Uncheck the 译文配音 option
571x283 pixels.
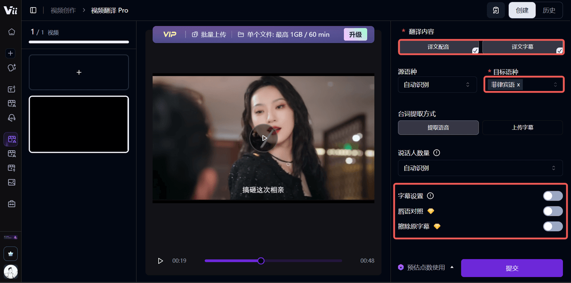(439, 47)
